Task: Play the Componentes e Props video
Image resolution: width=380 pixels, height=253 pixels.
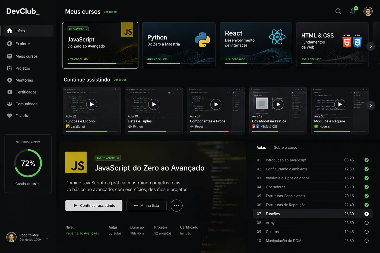Action: coord(216,104)
